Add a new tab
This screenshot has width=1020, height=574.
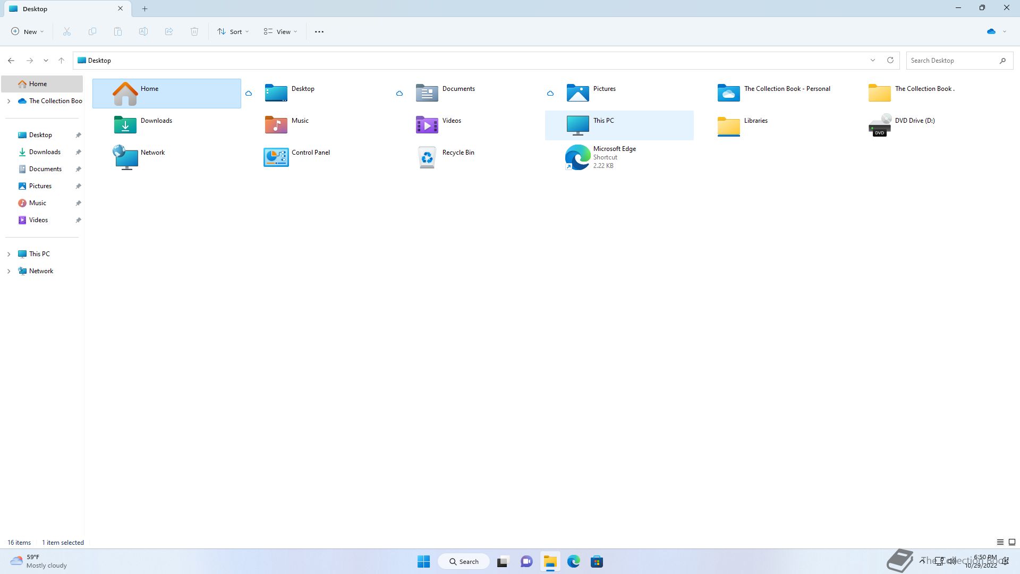[x=144, y=9]
